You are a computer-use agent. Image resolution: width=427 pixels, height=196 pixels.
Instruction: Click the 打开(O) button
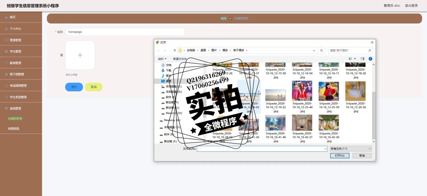339,156
